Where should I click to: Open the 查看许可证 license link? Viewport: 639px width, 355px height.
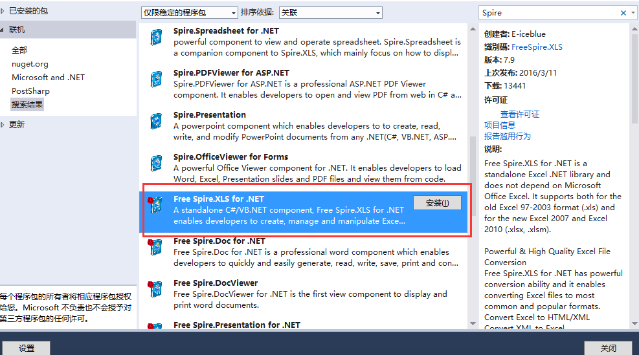pyautogui.click(x=520, y=114)
